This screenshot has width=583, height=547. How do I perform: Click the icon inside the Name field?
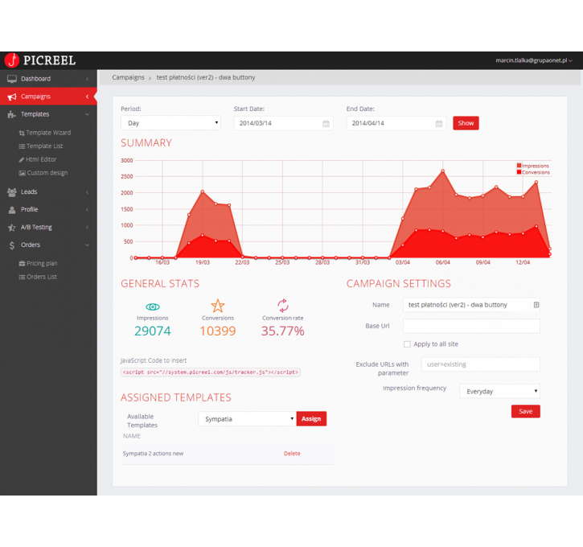tap(536, 305)
